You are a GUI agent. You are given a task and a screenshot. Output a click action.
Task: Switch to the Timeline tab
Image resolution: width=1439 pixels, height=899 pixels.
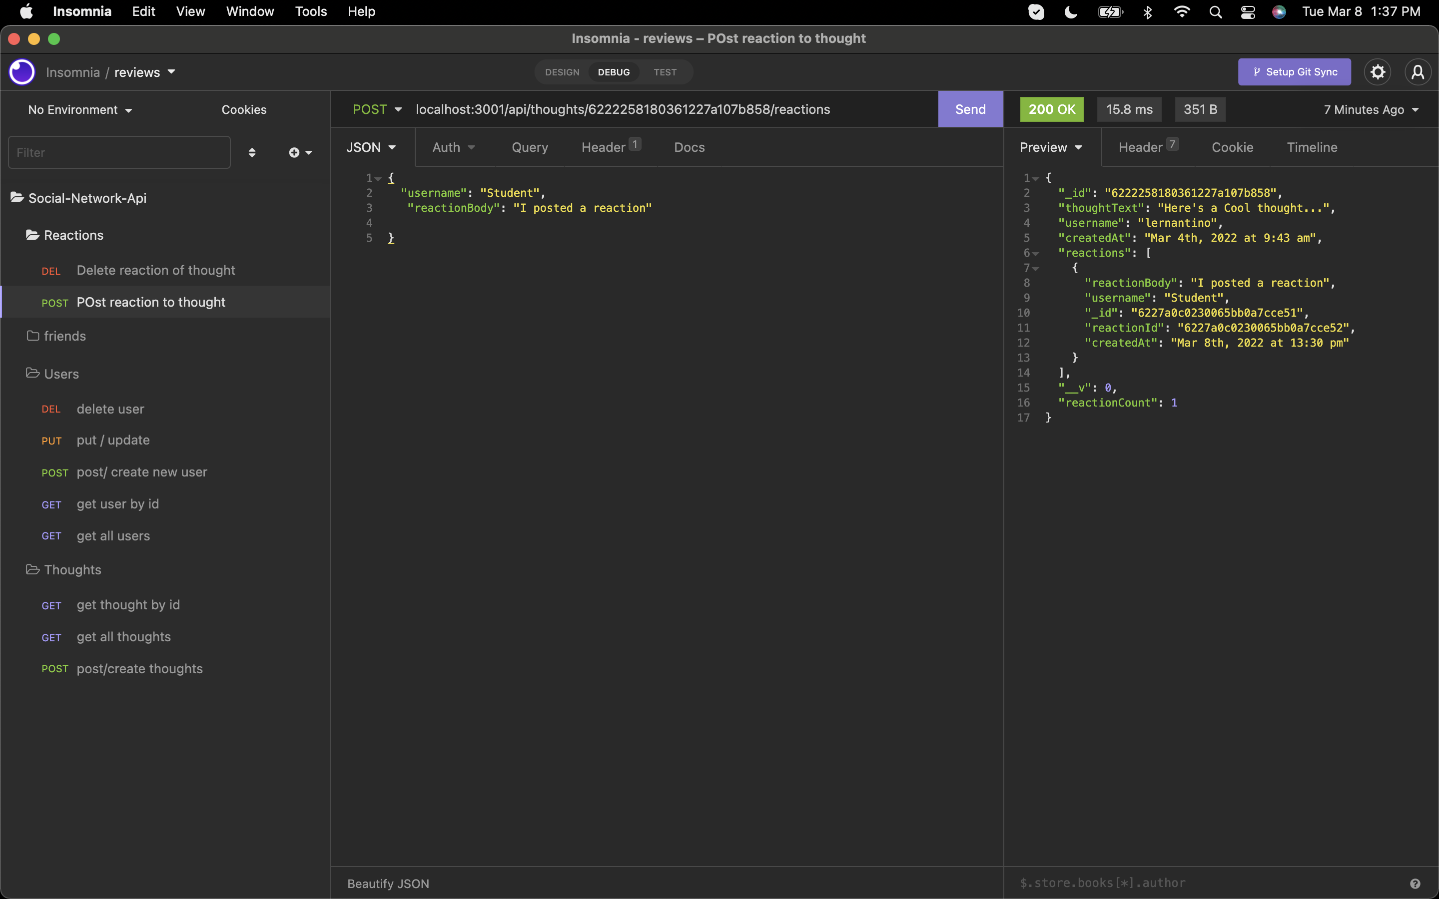(1313, 147)
